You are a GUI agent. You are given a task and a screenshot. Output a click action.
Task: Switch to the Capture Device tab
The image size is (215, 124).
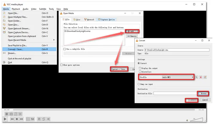[106, 20]
